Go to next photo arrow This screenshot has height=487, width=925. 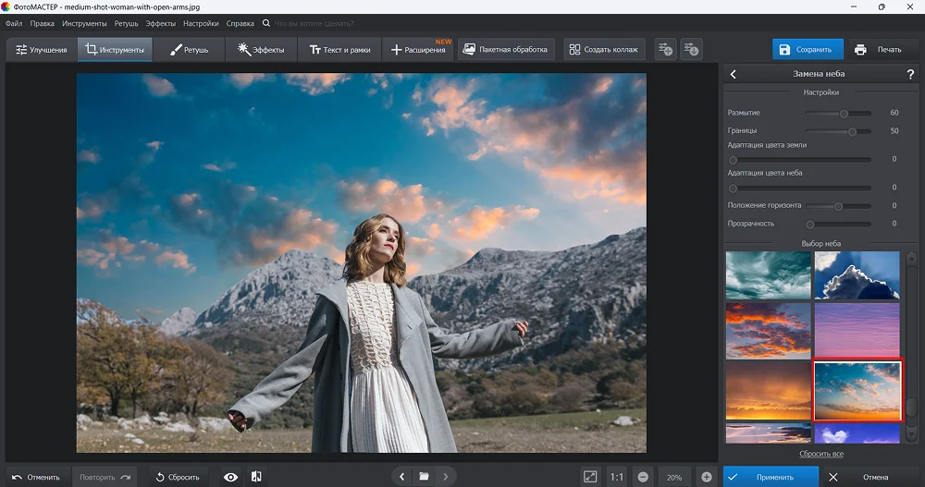point(446,477)
